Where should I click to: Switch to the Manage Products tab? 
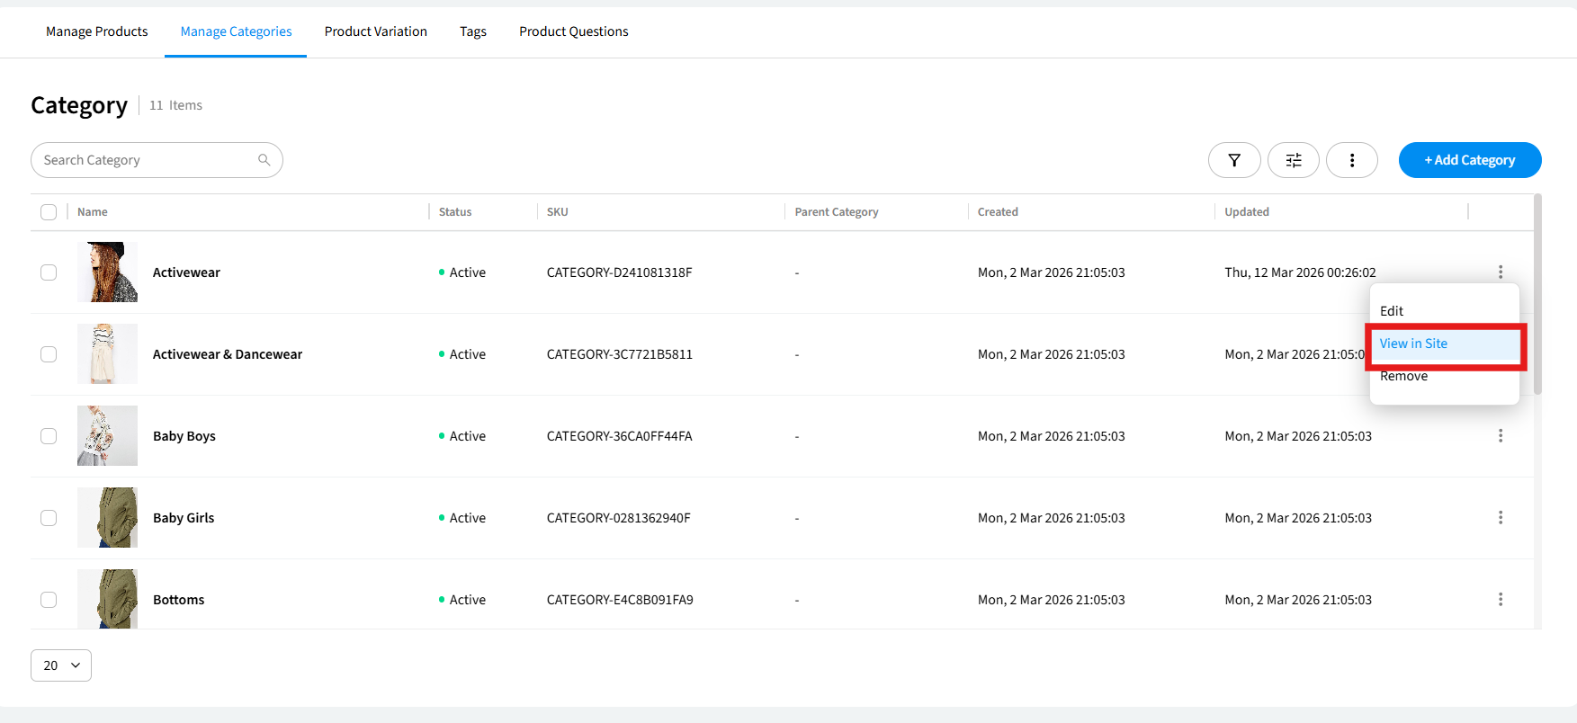[97, 31]
